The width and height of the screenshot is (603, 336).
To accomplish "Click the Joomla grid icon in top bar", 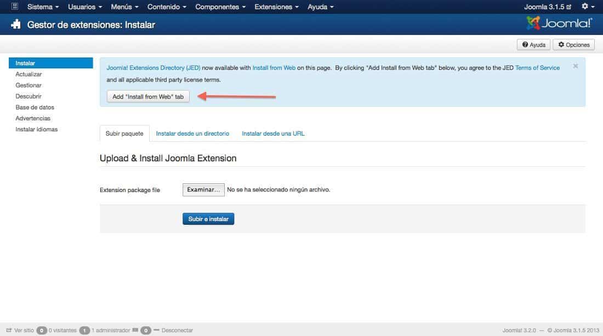I will coord(15,6).
